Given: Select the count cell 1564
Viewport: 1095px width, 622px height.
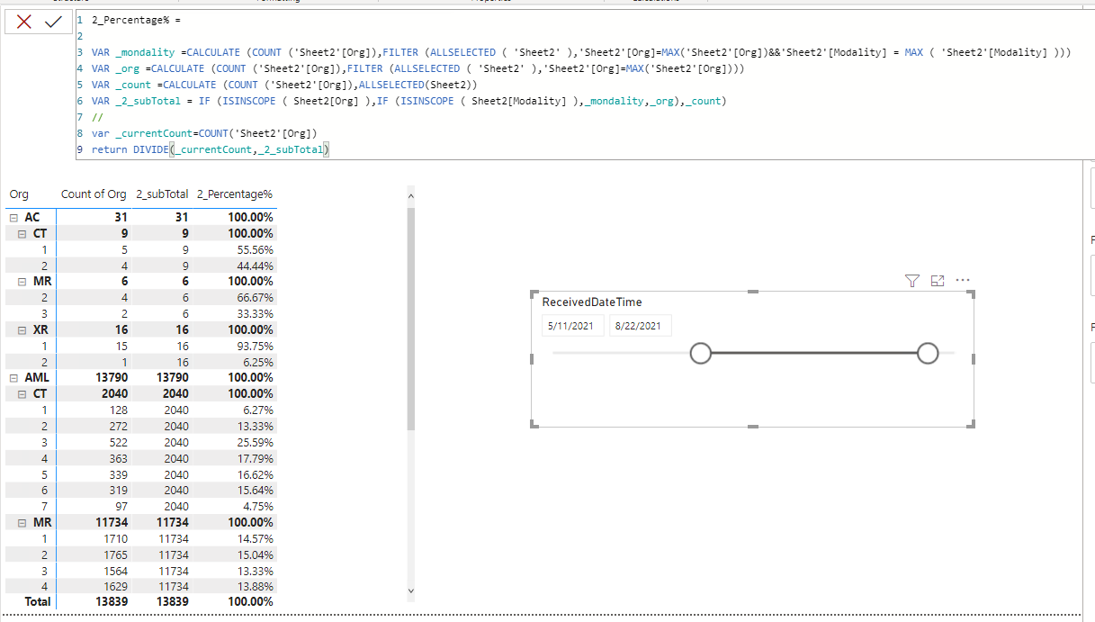Looking at the screenshot, I should click(115, 571).
